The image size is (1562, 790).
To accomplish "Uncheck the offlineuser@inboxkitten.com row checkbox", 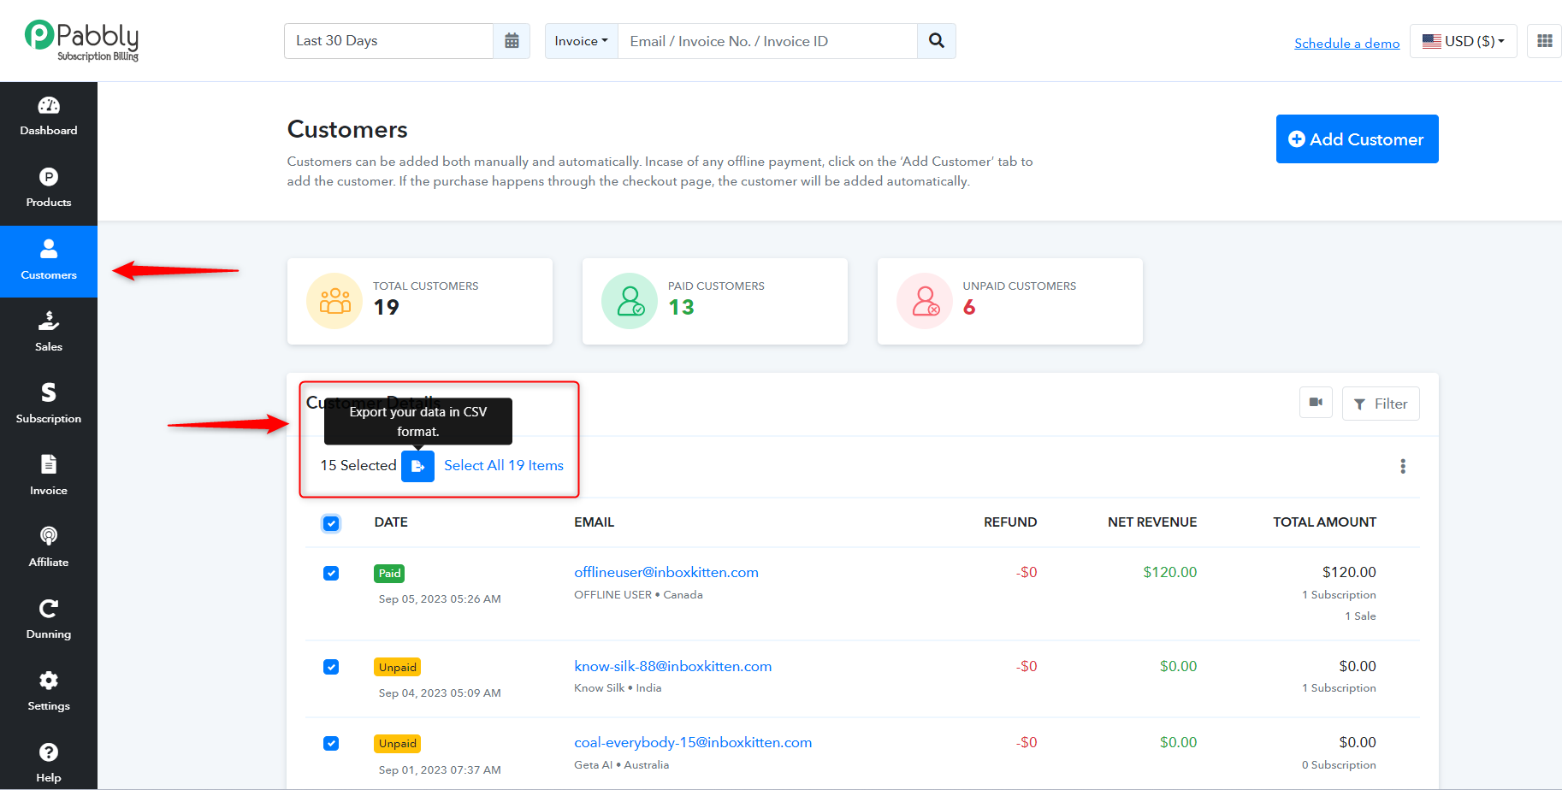I will click(331, 573).
